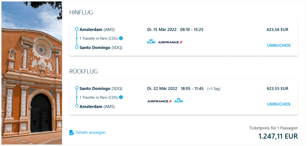Click the info icon on outbound Paris transfer
The image size is (307, 146).
pos(121,38)
